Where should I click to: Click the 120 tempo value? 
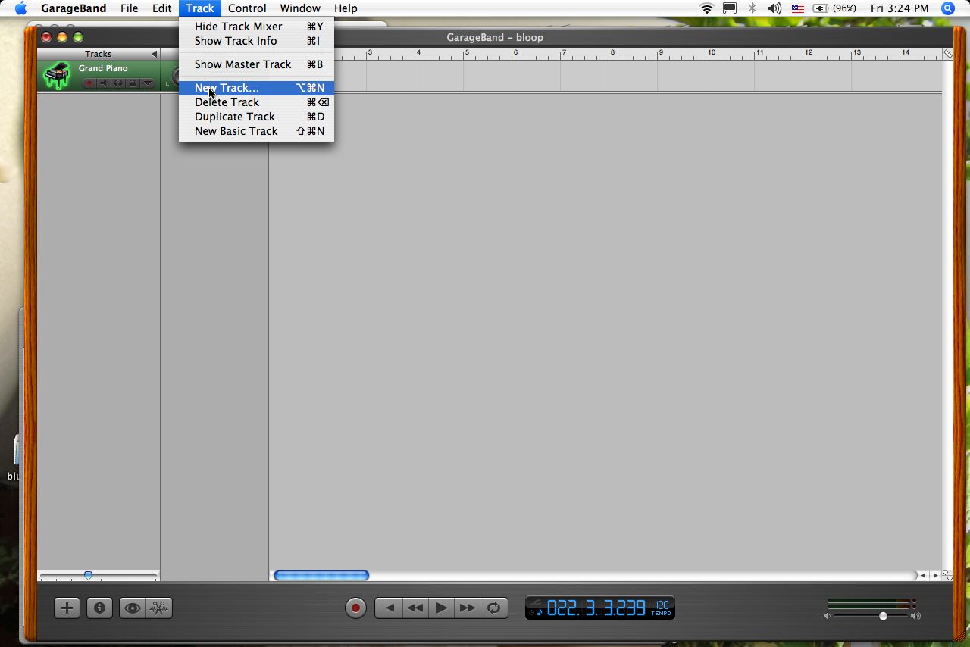click(x=662, y=605)
